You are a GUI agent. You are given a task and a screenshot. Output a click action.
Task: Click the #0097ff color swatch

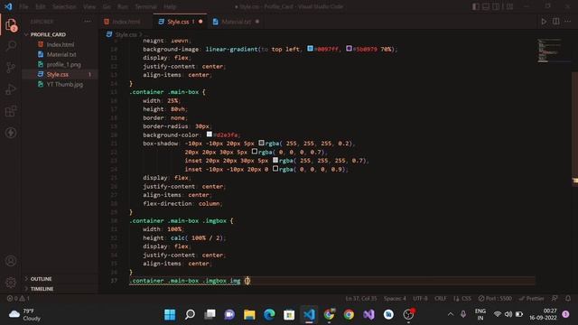click(310, 48)
